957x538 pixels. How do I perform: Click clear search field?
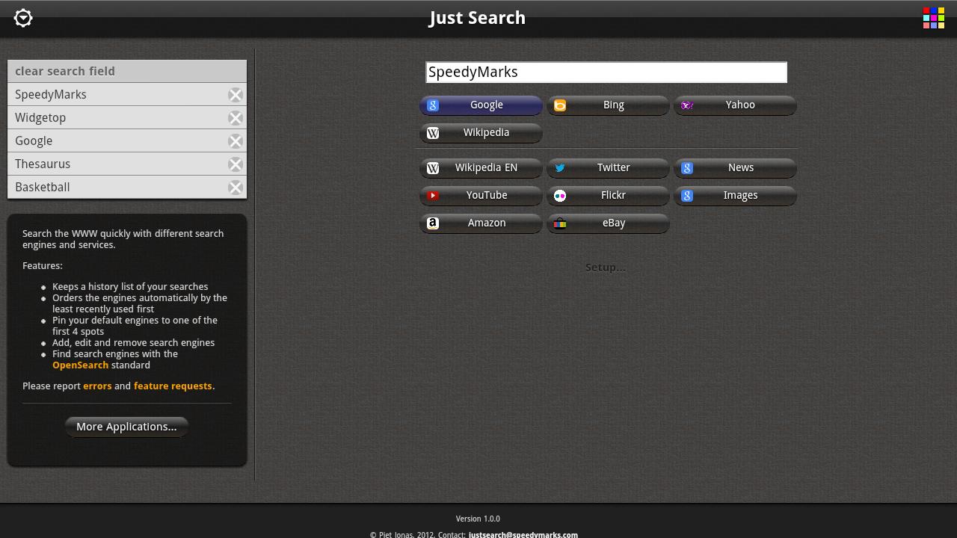pyautogui.click(x=127, y=72)
